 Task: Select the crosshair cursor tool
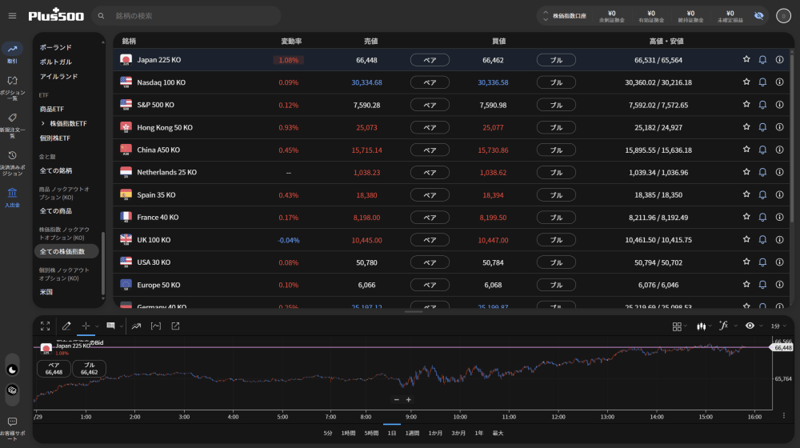click(x=86, y=326)
